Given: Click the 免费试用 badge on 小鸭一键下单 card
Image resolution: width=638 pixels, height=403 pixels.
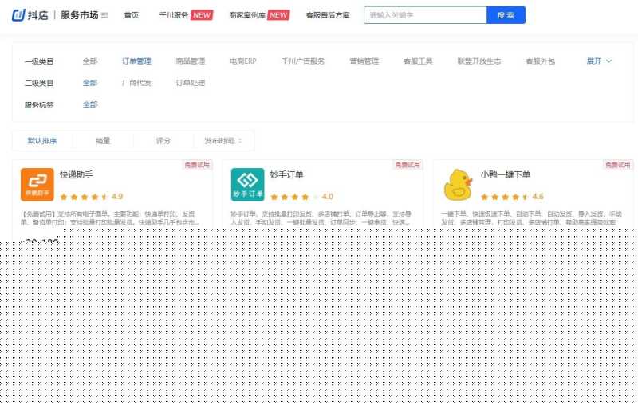Looking at the screenshot, I should (618, 165).
